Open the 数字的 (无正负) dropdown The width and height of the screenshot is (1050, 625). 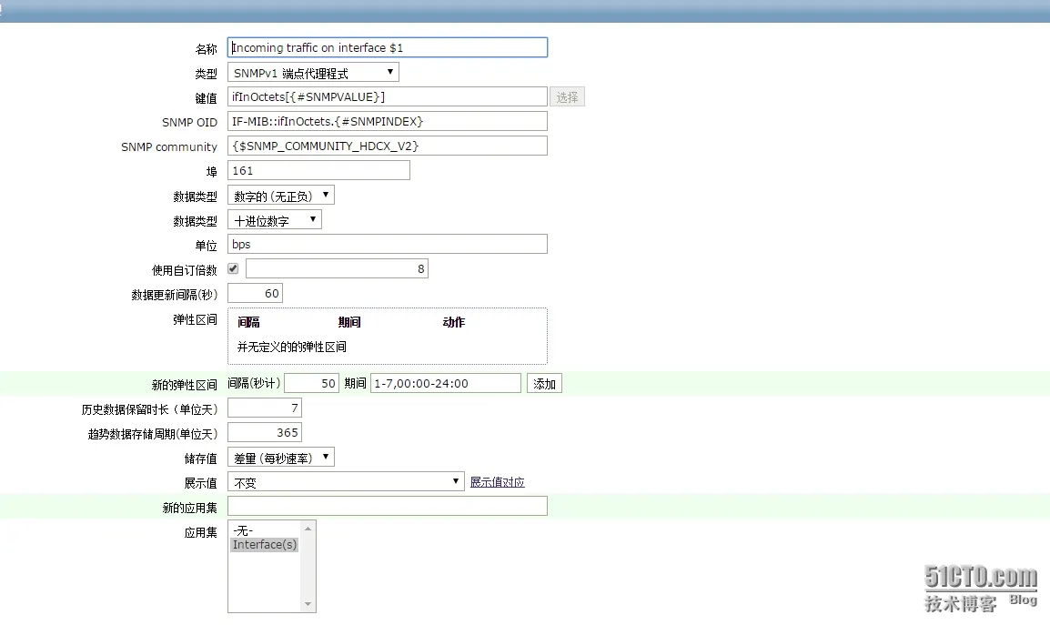tap(280, 196)
